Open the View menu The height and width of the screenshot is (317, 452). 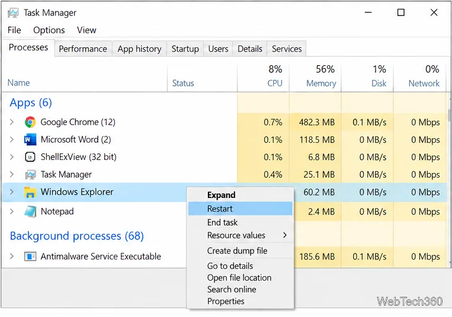[x=86, y=30]
